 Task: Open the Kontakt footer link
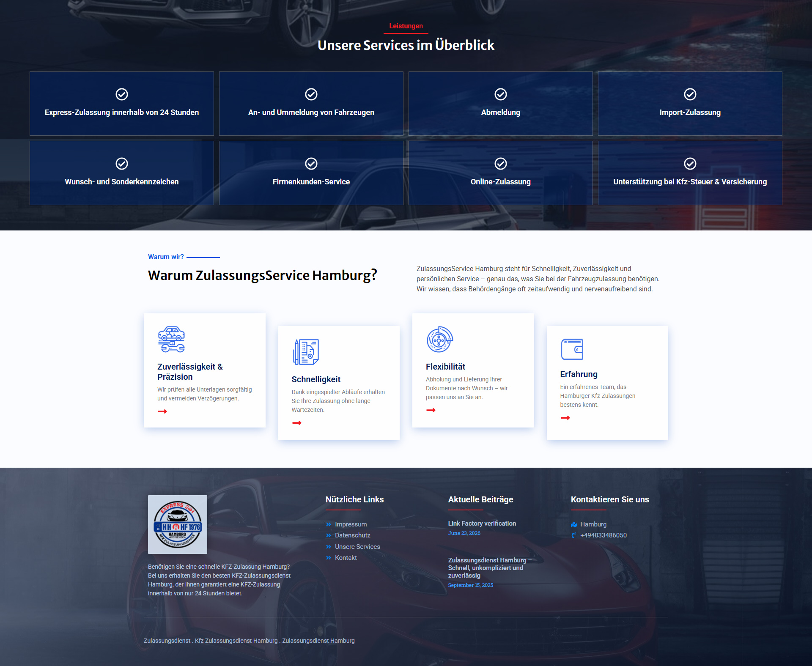(x=346, y=558)
